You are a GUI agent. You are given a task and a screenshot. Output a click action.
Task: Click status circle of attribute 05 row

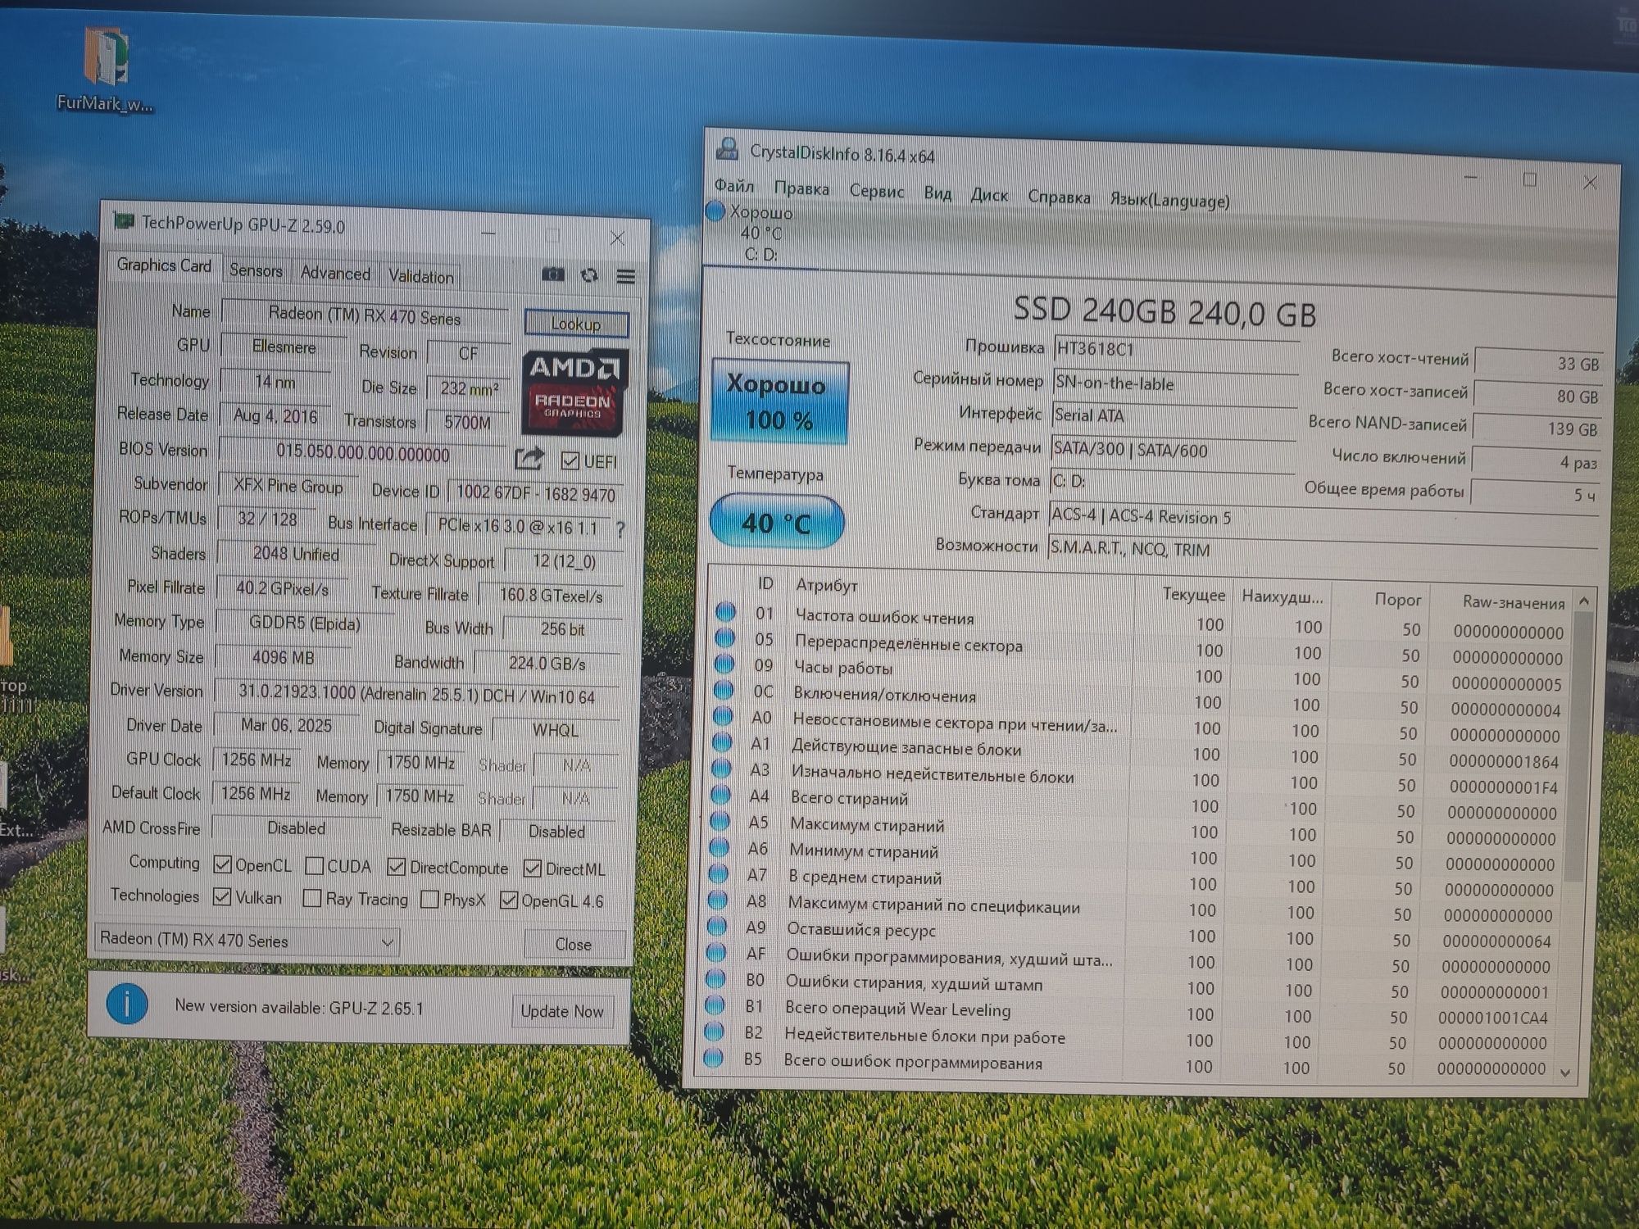point(724,637)
